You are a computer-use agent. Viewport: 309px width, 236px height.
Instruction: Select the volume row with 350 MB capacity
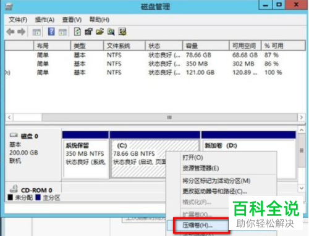155,63
